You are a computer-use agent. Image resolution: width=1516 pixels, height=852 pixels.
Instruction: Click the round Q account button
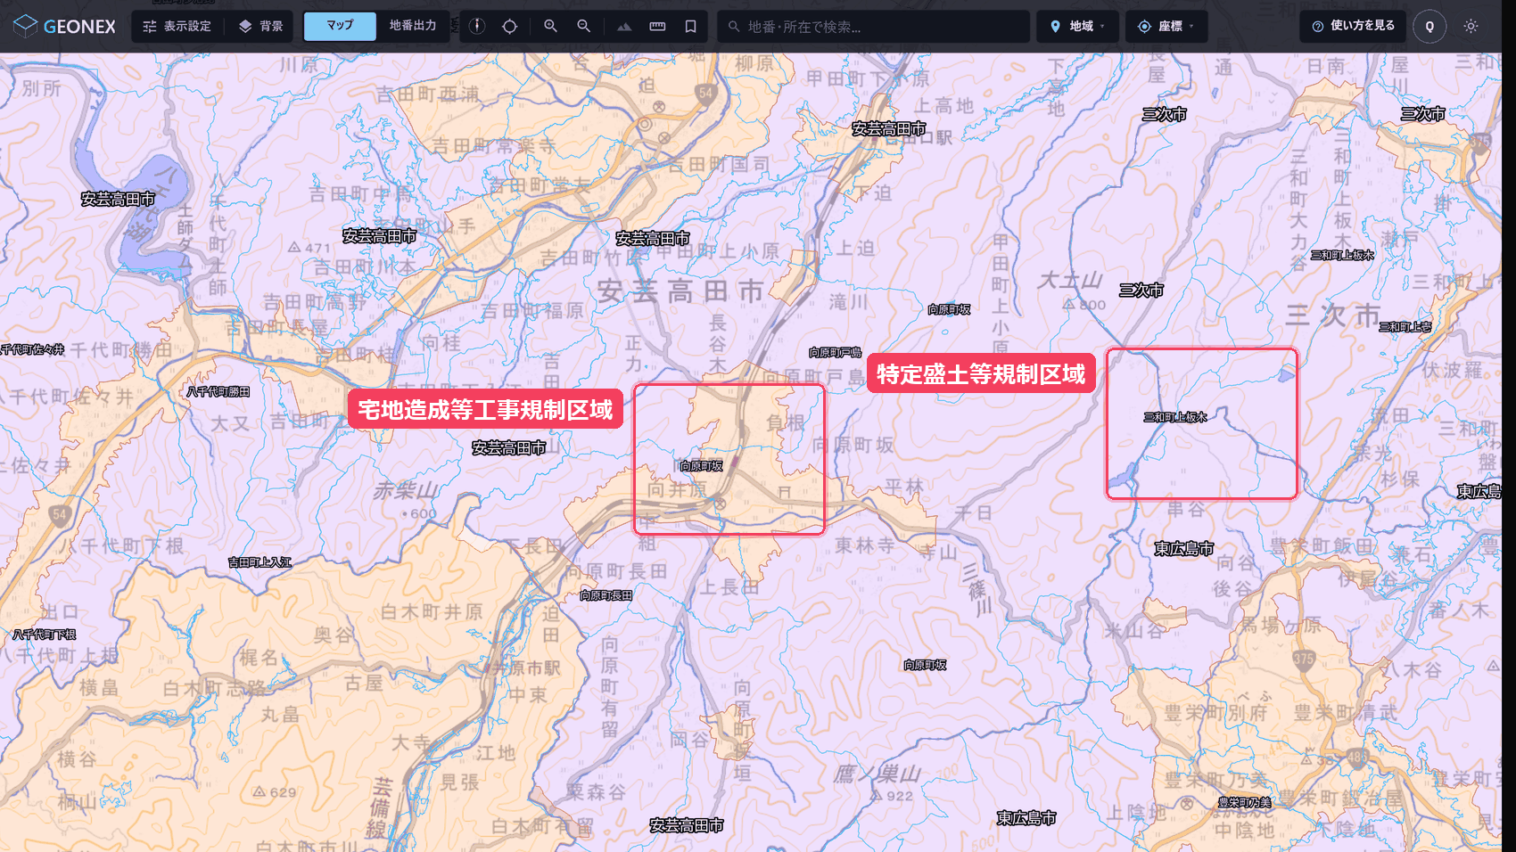point(1429,27)
